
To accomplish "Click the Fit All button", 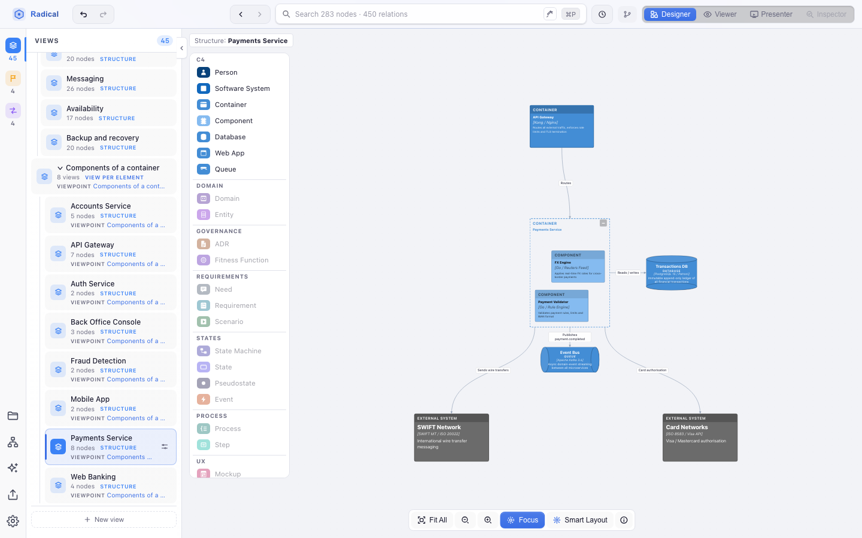I will point(432,520).
